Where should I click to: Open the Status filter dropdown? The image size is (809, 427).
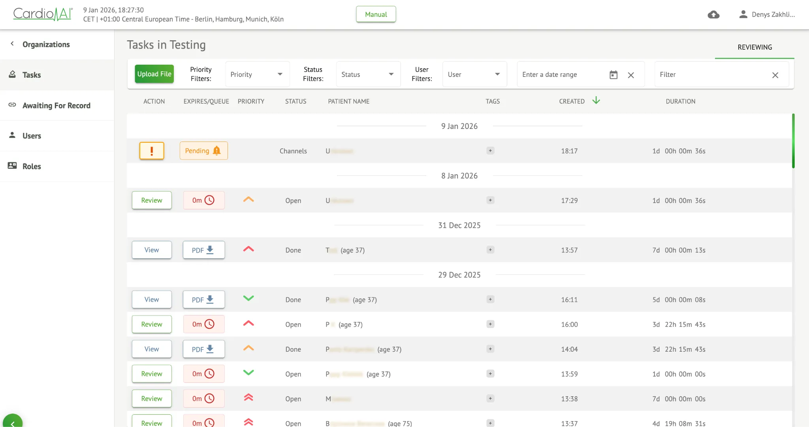(x=369, y=75)
